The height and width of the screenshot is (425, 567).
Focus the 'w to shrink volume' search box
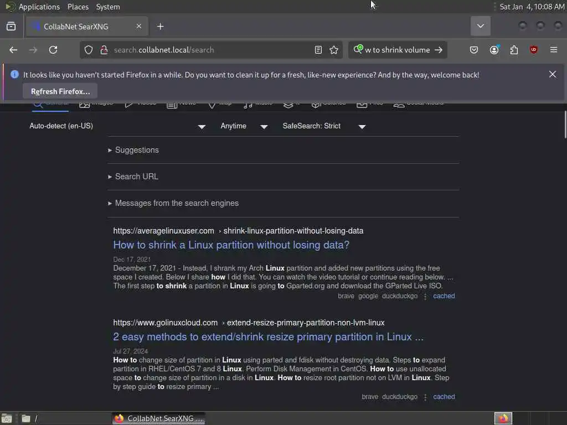point(398,50)
